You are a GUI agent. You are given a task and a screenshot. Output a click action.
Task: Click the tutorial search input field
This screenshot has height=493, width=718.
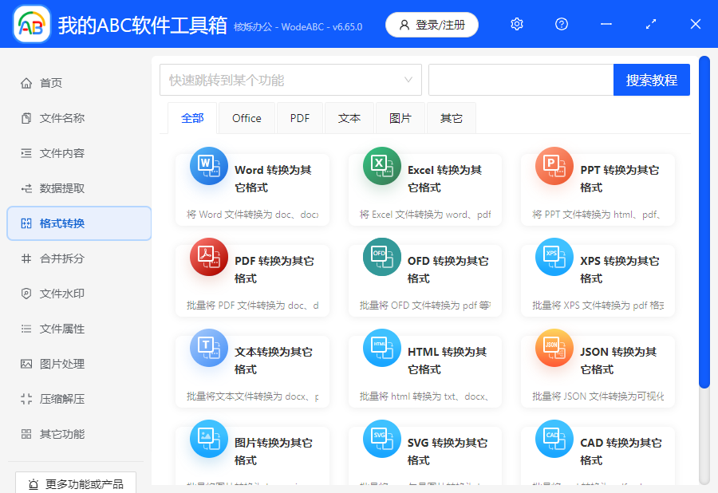coord(521,80)
